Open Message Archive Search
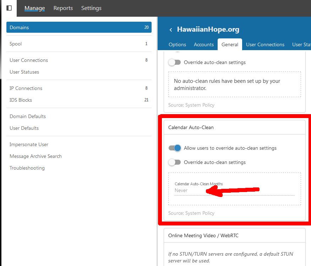311x266 pixels. 36,156
